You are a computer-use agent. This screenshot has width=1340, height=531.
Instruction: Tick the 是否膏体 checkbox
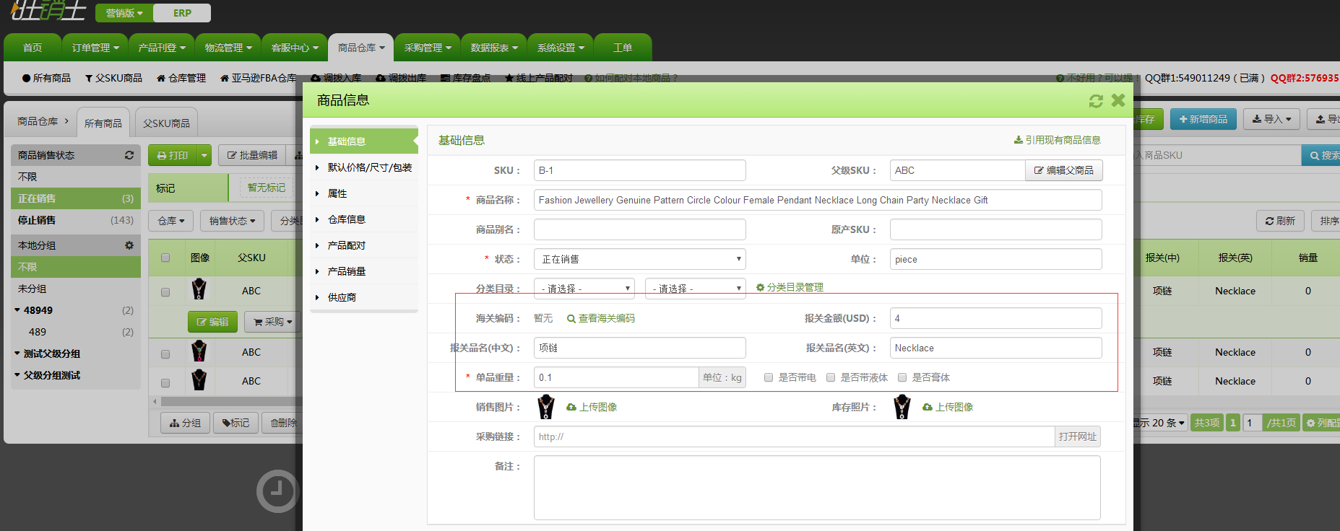[x=902, y=377]
